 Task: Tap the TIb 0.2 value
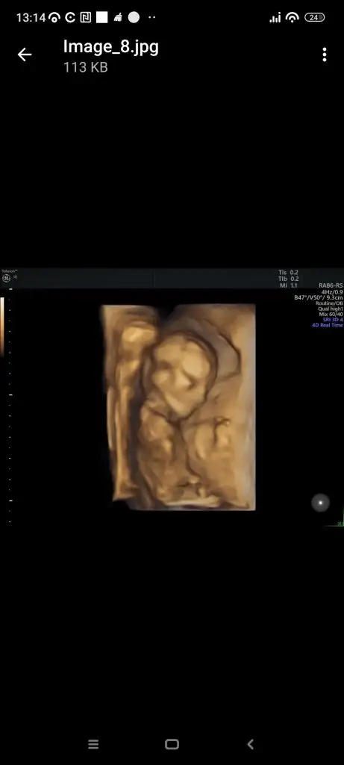[x=289, y=279]
